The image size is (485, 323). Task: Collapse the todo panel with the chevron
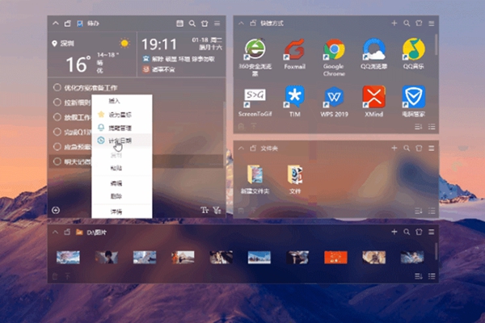pyautogui.click(x=56, y=24)
